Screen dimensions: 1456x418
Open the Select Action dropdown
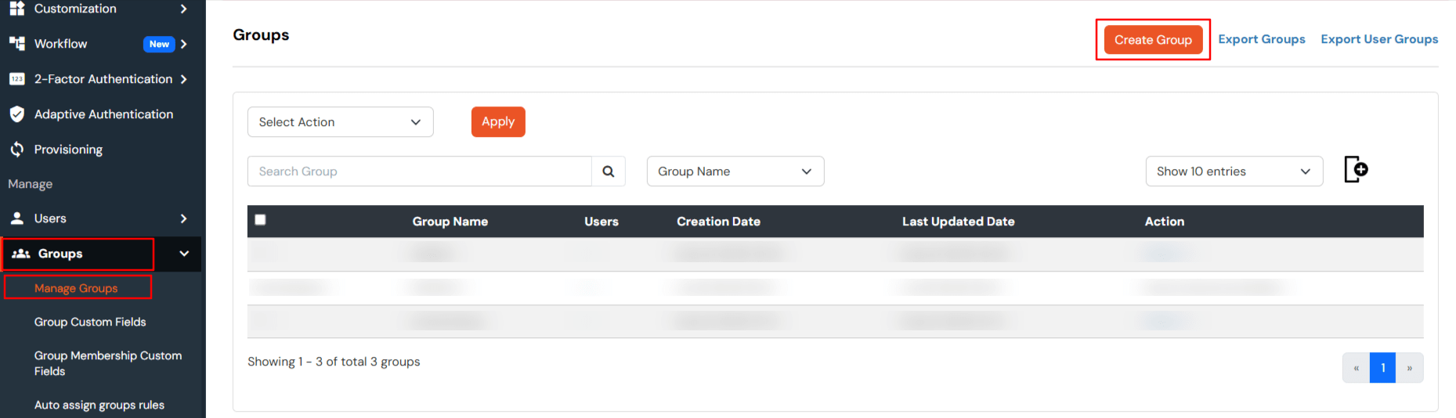coord(340,122)
